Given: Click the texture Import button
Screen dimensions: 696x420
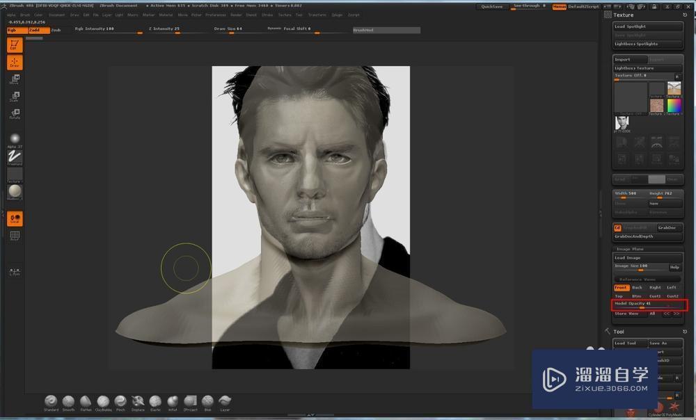Looking at the screenshot, I should [x=630, y=59].
